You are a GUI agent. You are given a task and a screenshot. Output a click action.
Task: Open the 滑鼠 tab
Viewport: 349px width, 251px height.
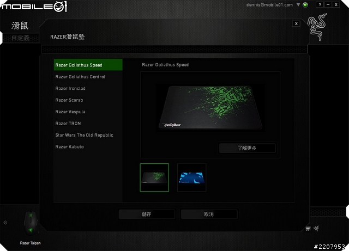click(20, 26)
